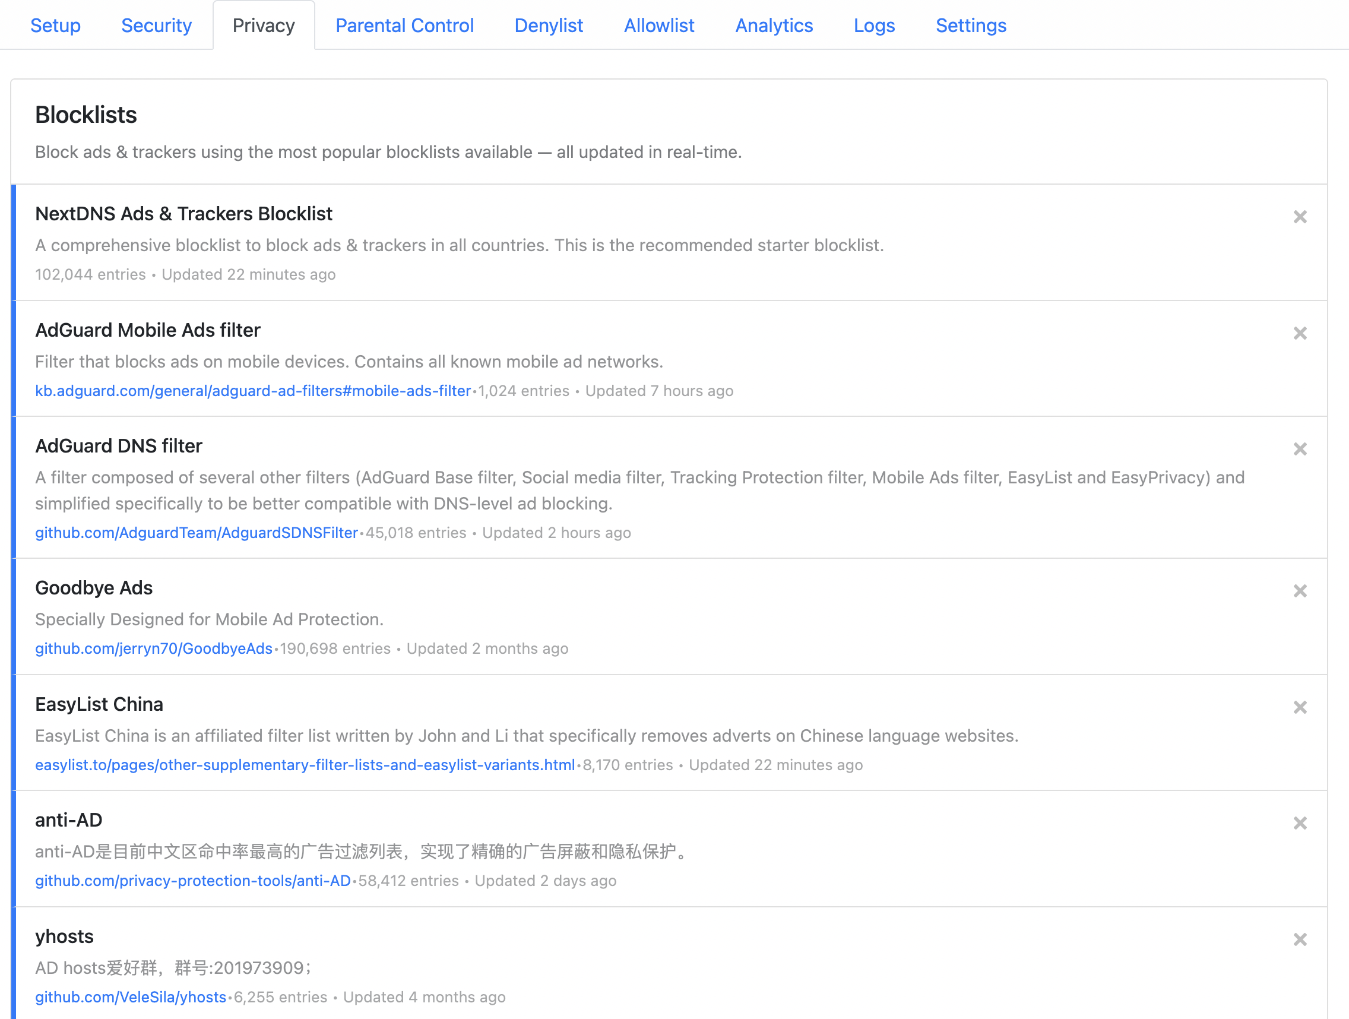Open easylist.to supplementary filter lists link
The width and height of the screenshot is (1349, 1019).
tap(305, 765)
